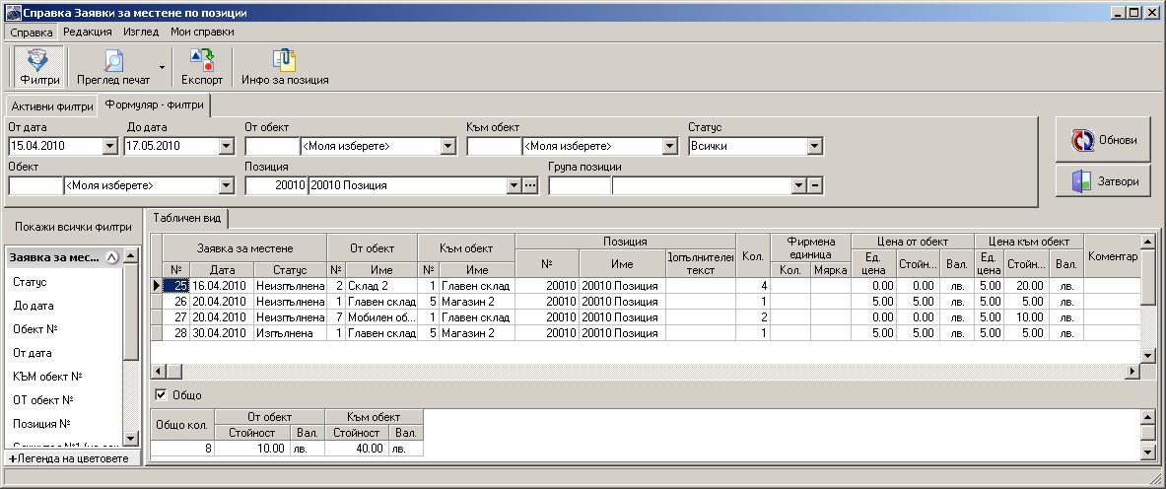Open Инфо за позиция

pos(285,67)
